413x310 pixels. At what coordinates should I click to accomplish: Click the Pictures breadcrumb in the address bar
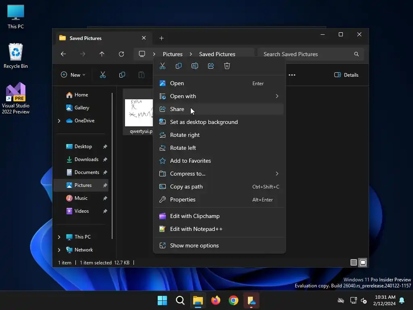click(x=173, y=54)
